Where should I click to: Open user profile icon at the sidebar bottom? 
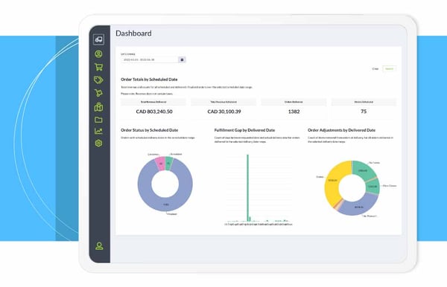pyautogui.click(x=99, y=246)
